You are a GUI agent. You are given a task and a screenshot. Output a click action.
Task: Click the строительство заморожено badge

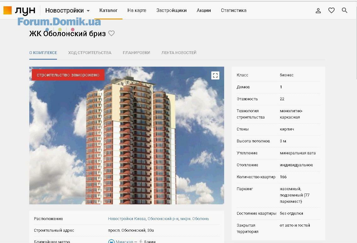(68, 75)
